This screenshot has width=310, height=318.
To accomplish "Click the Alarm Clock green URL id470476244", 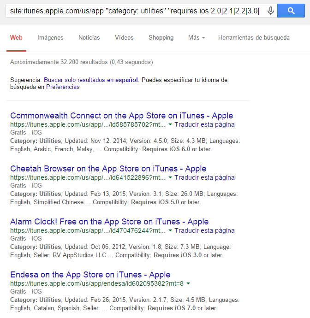I will tap(88, 230).
